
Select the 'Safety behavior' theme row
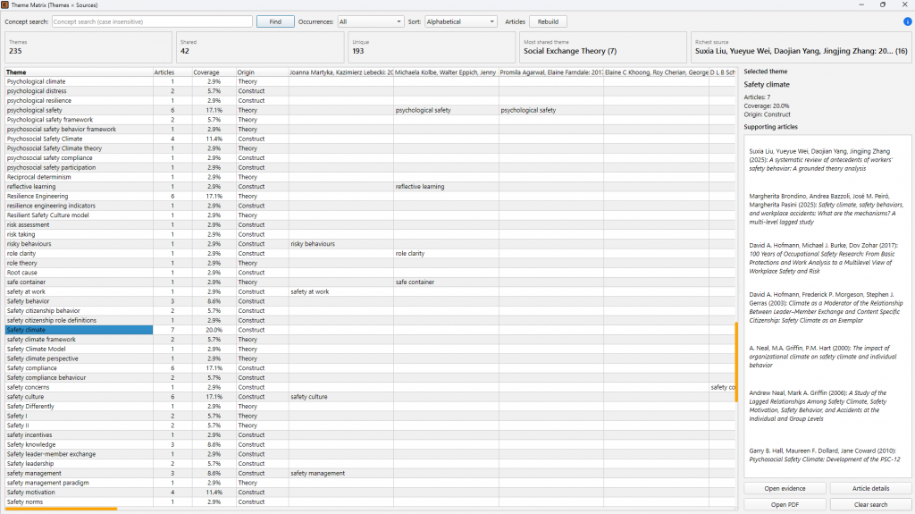pos(79,301)
